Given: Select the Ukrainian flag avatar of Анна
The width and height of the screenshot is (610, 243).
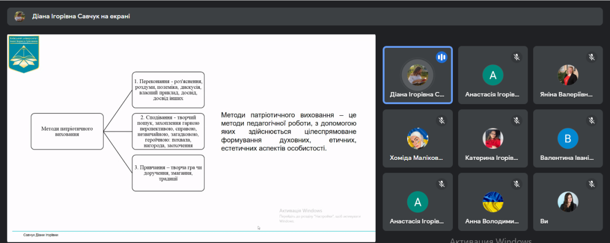Looking at the screenshot, I should coord(493,201).
